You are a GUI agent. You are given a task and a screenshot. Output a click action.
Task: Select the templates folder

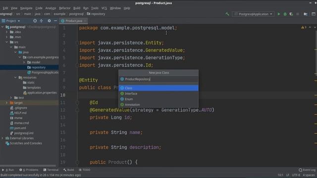click(x=32, y=88)
